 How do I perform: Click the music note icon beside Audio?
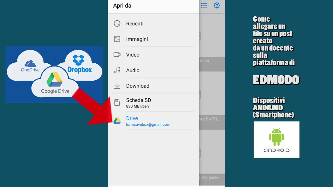(117, 70)
